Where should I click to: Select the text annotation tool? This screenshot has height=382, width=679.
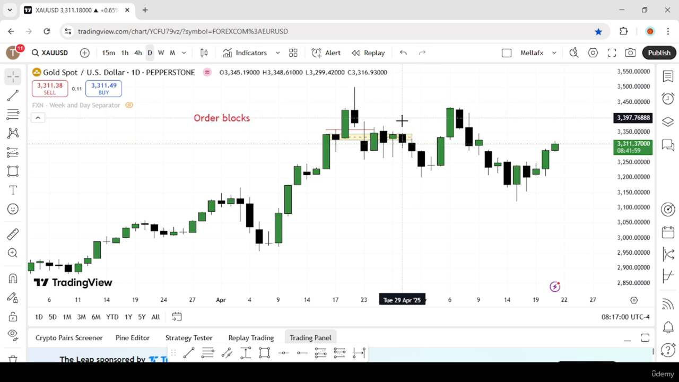pos(13,190)
